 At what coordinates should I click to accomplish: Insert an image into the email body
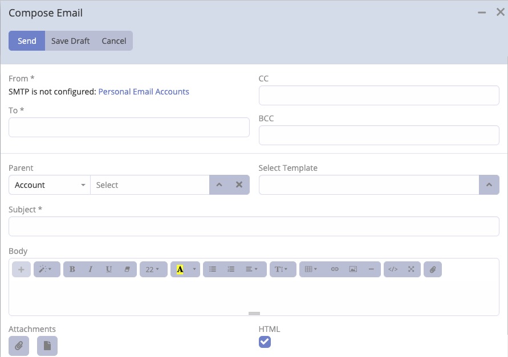[x=353, y=269]
